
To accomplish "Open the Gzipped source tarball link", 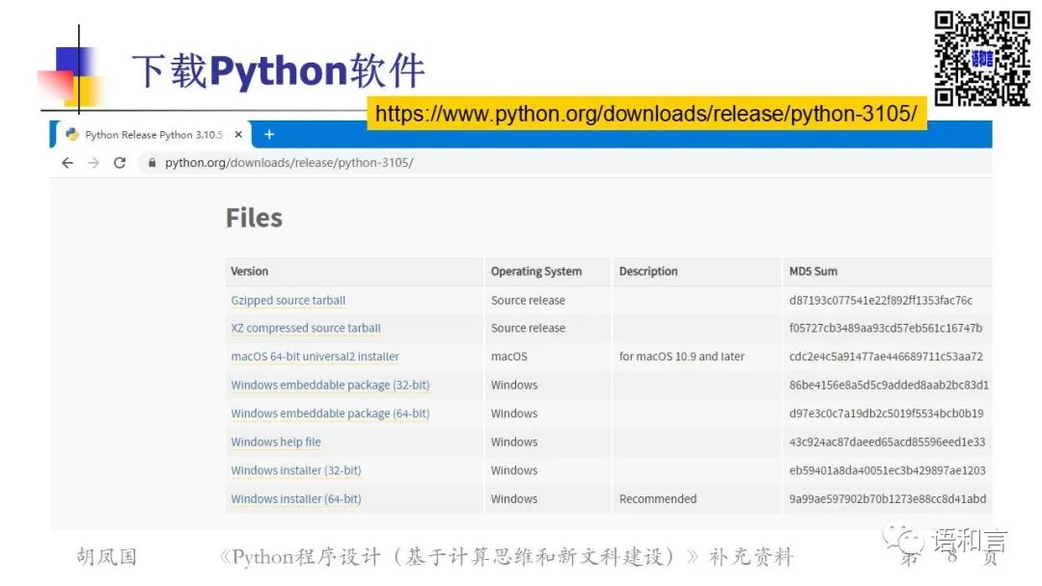I will [x=288, y=300].
